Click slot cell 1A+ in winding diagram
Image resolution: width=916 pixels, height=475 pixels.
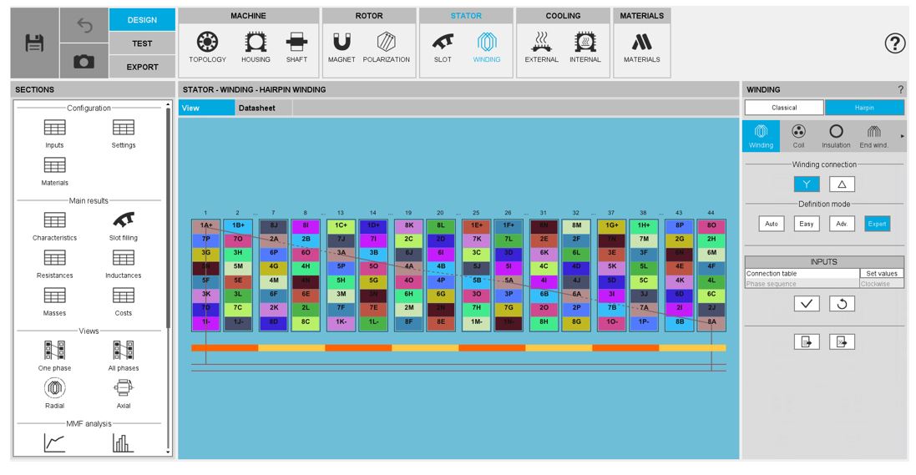coord(205,225)
